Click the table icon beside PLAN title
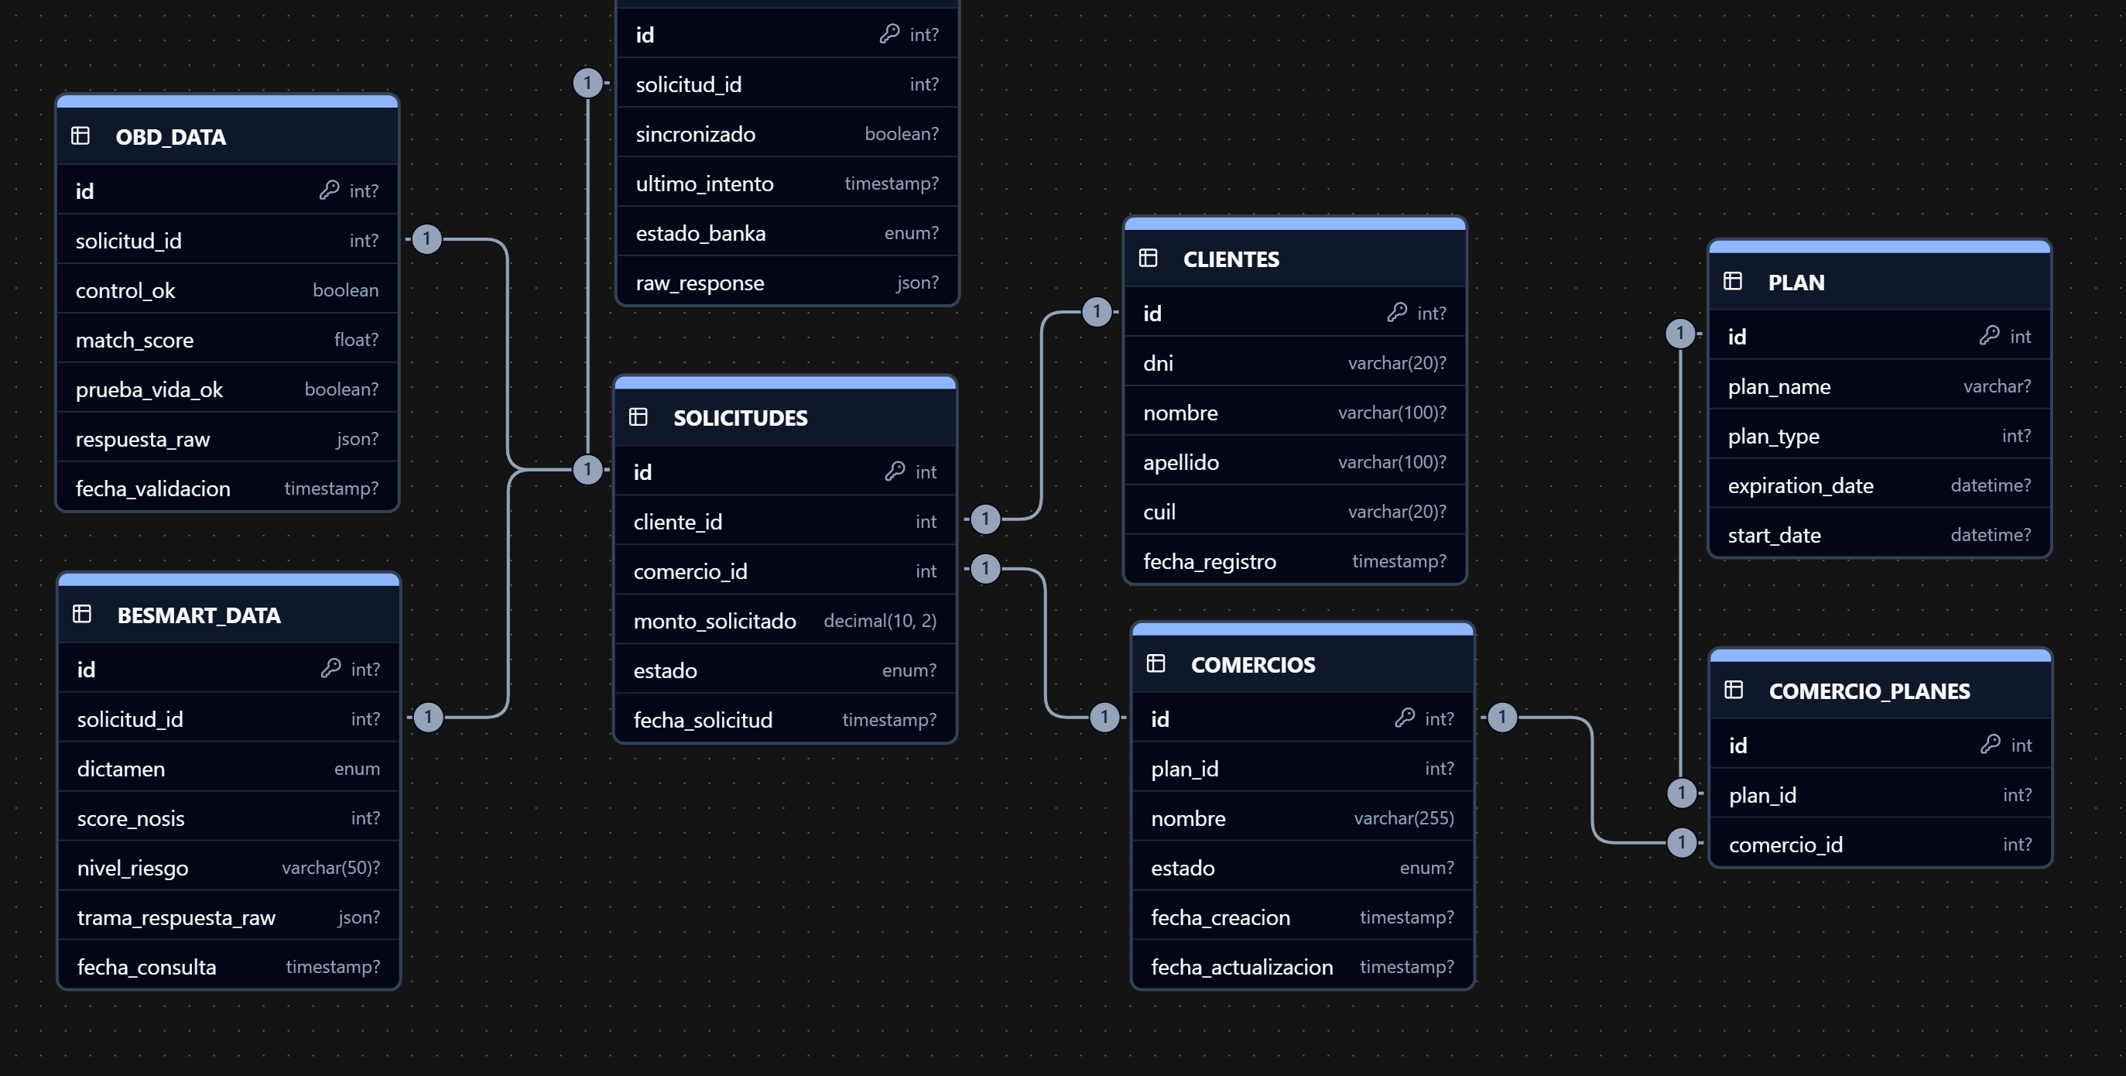The height and width of the screenshot is (1076, 2126). tap(1732, 281)
